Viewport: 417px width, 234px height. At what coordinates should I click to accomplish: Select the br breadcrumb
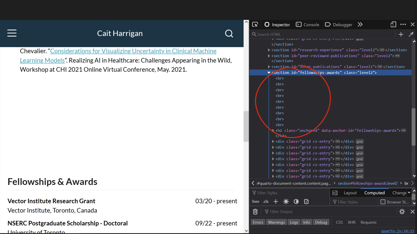pos(406,183)
